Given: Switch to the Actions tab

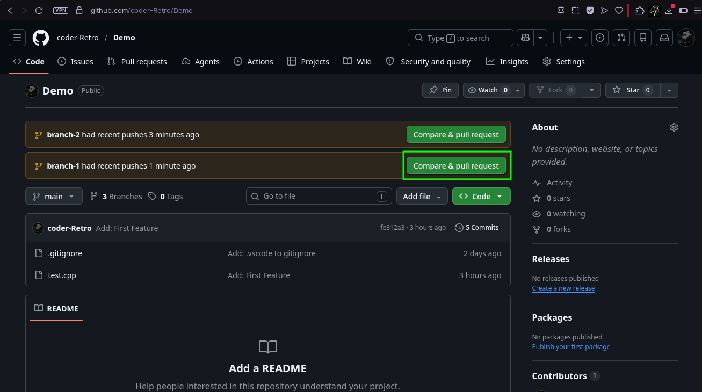Looking at the screenshot, I should pyautogui.click(x=254, y=62).
